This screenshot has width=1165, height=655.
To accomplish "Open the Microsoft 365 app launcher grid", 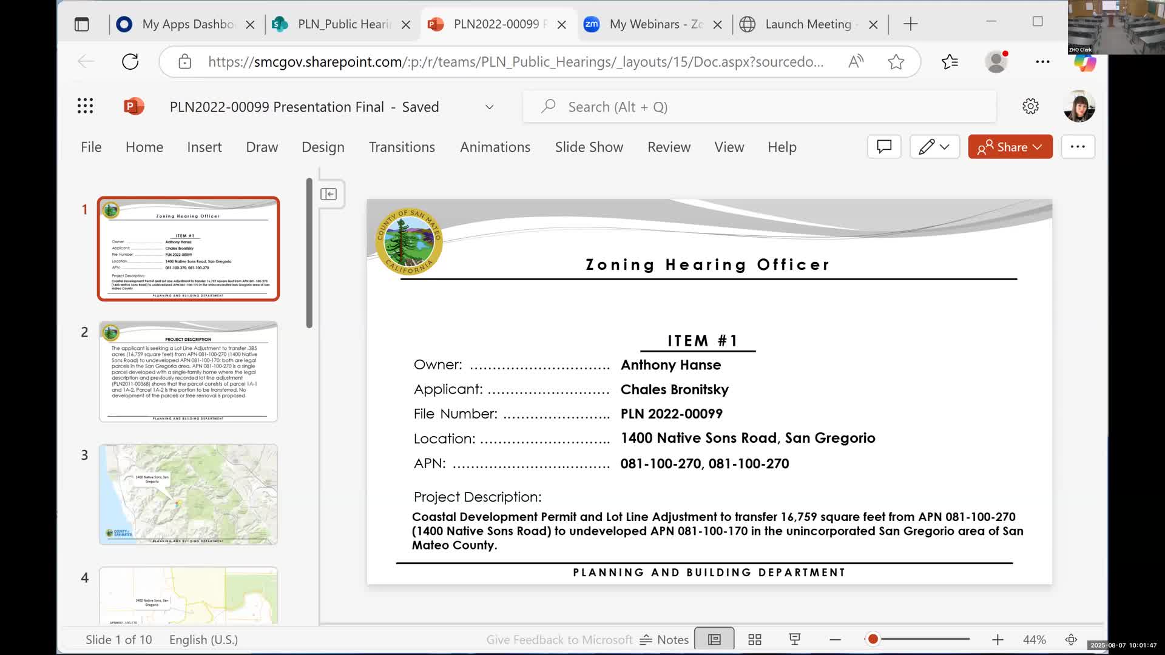I will (x=86, y=106).
